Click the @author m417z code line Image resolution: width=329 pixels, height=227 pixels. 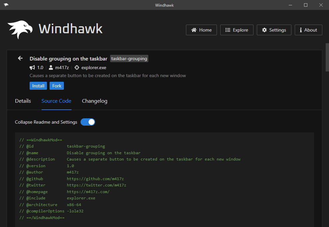49,172
